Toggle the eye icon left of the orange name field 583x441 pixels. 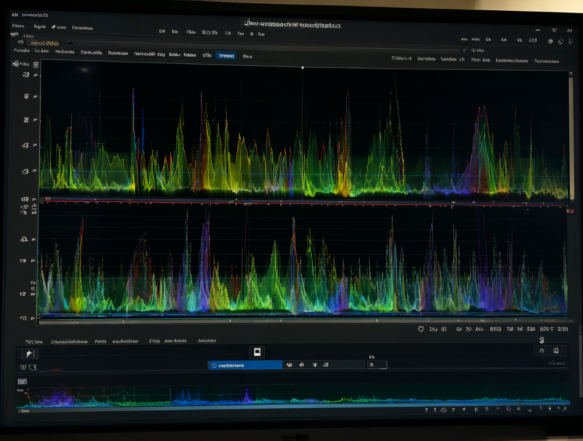click(20, 43)
